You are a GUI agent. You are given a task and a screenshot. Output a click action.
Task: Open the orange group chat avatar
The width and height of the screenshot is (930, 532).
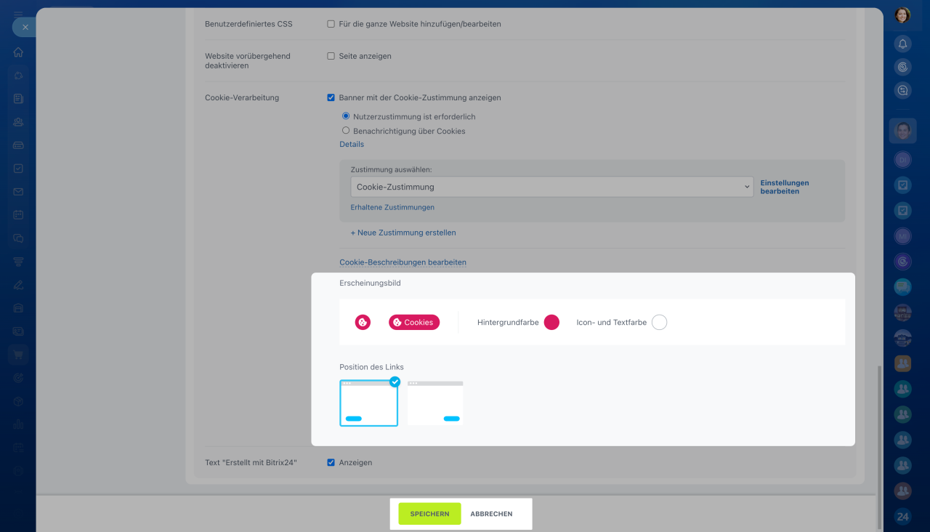902,363
